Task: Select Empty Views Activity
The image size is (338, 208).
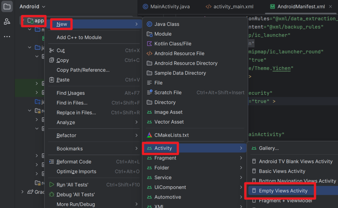Action: click(x=283, y=191)
